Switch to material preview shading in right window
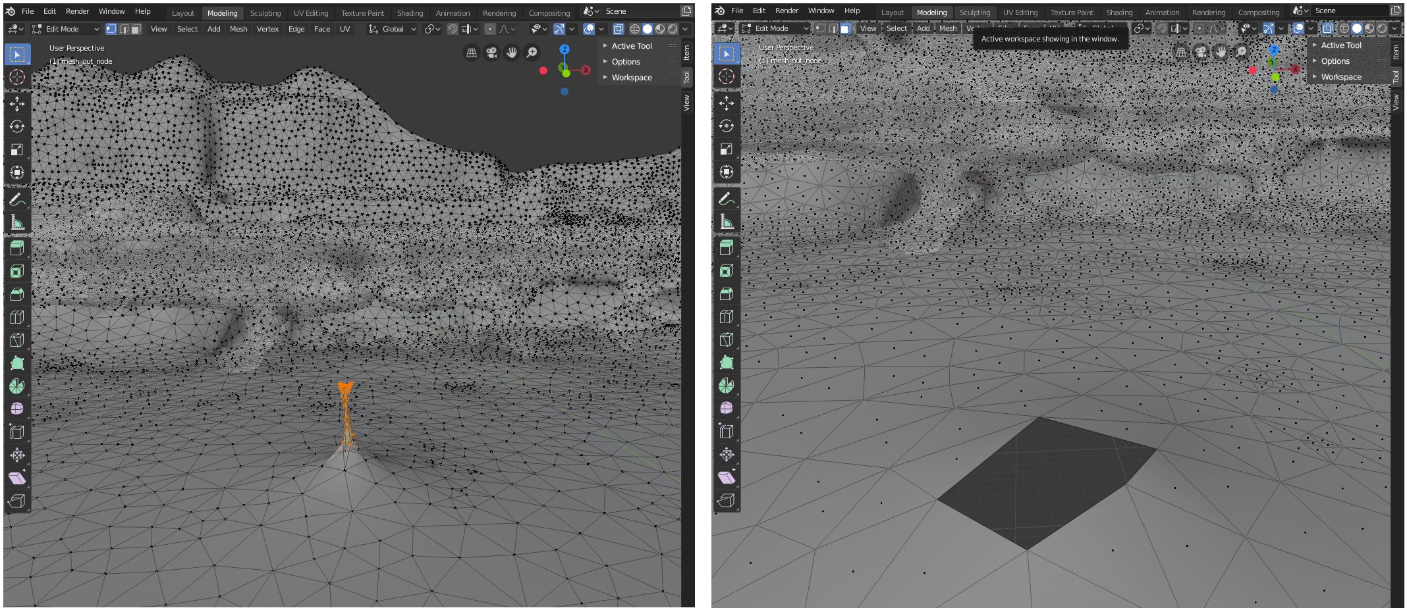1407x608 pixels. (1369, 28)
